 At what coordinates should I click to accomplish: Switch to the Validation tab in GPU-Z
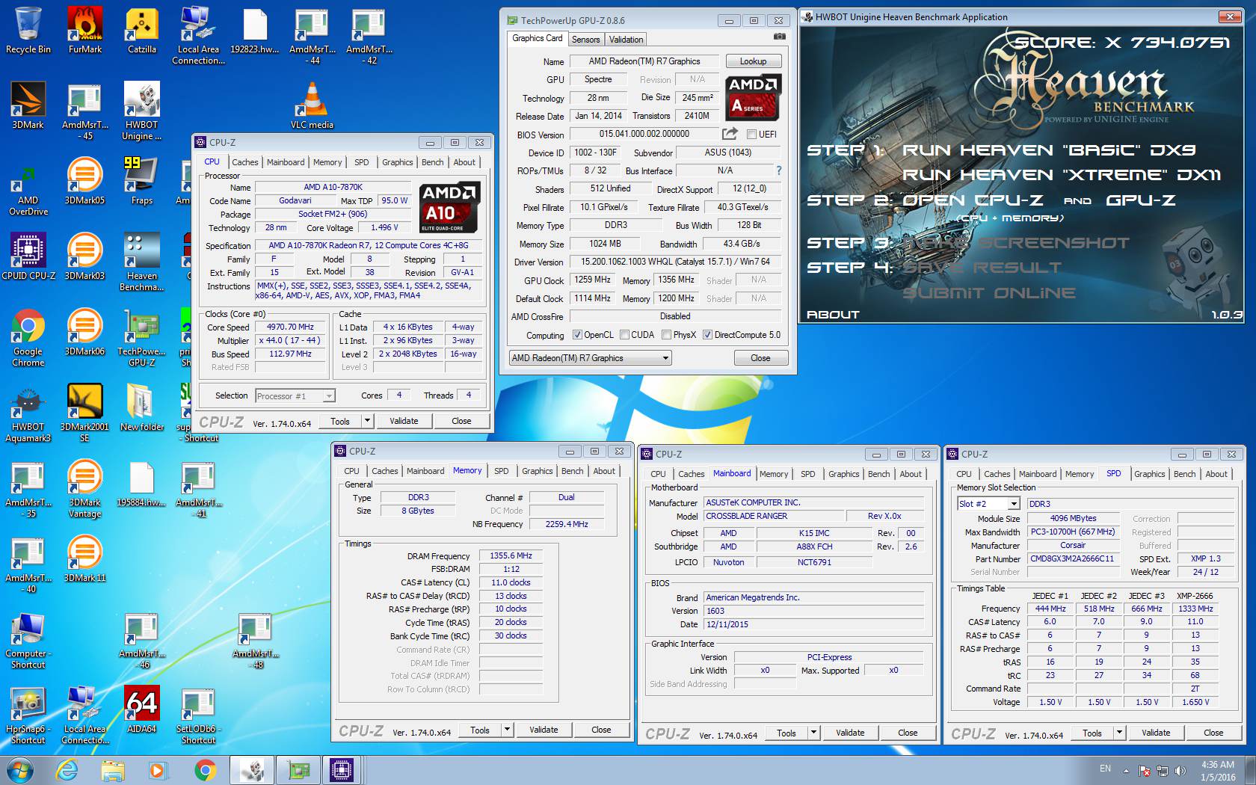click(626, 40)
